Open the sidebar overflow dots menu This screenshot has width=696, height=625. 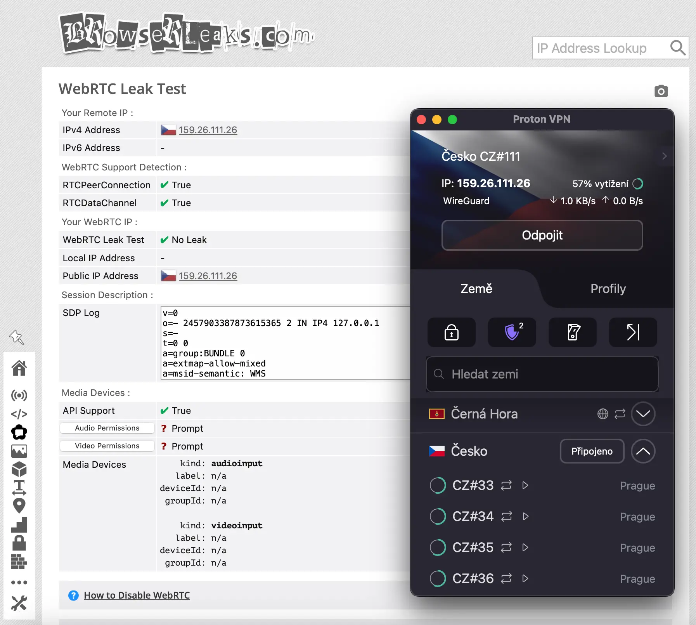(x=20, y=582)
